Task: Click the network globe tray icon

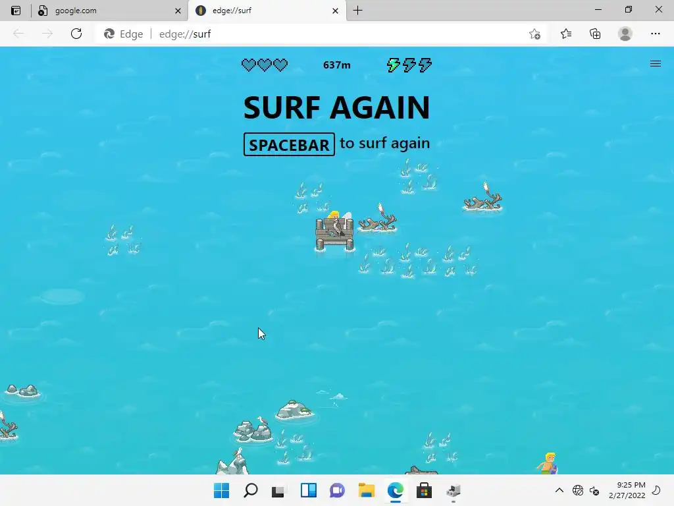Action: (x=578, y=490)
